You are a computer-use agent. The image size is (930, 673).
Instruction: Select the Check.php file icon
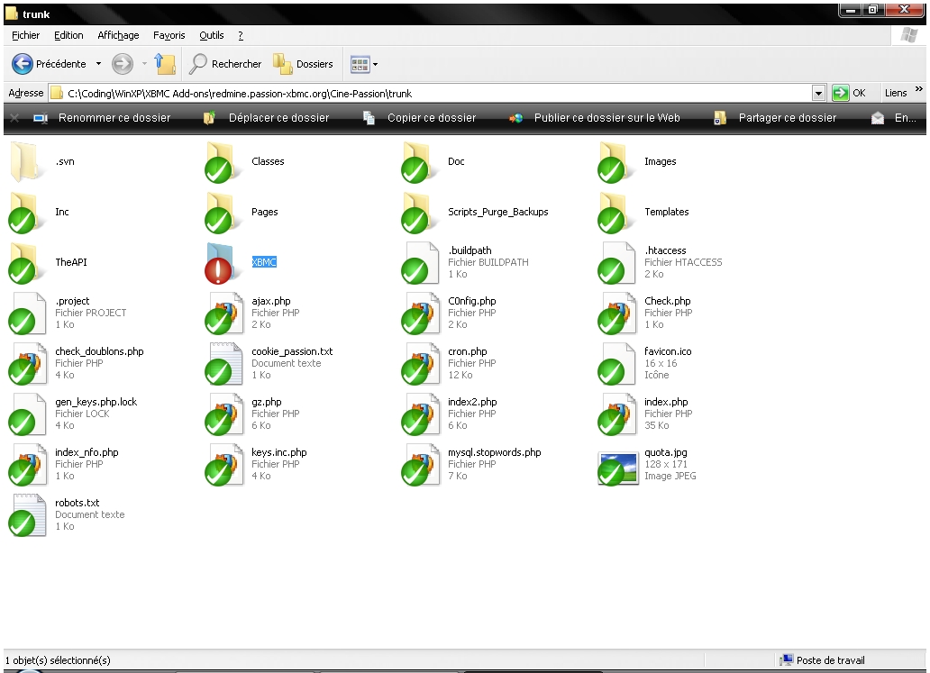pos(616,313)
